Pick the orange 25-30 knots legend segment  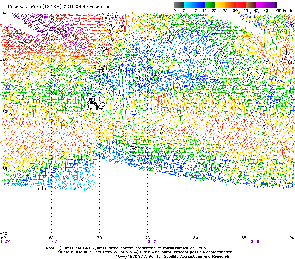coord(230,5)
